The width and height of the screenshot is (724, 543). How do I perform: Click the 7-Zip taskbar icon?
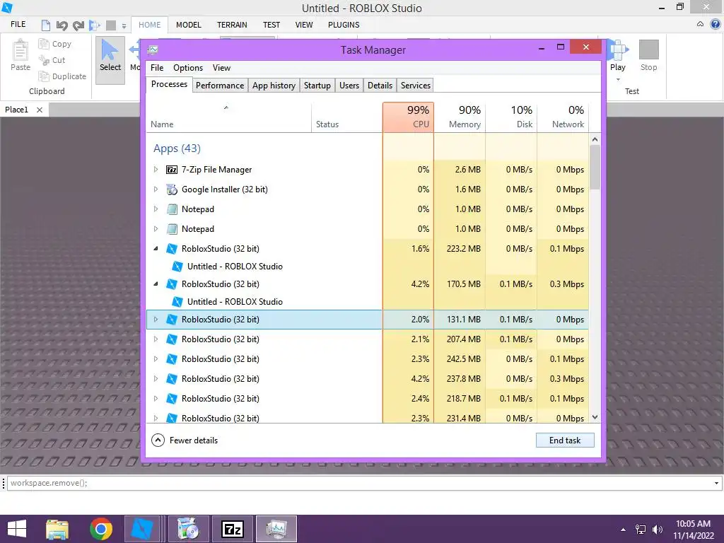(x=232, y=529)
